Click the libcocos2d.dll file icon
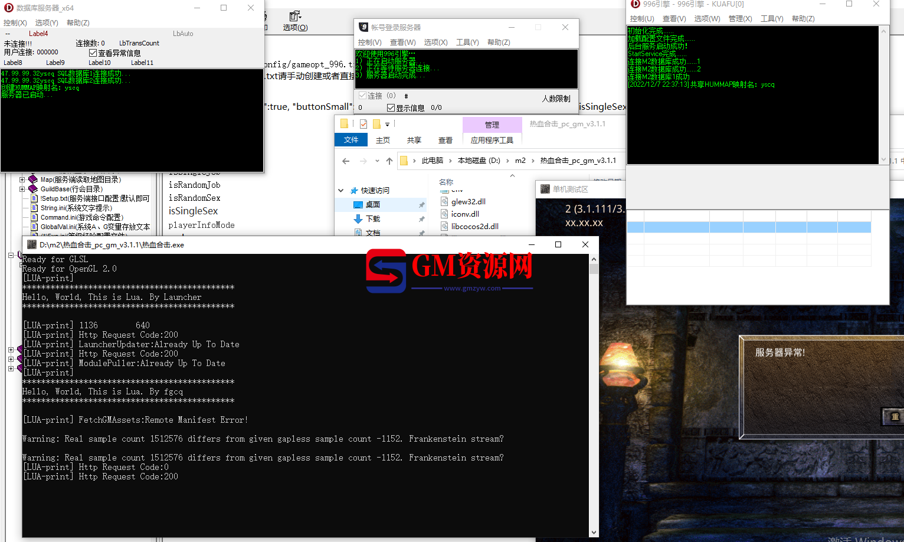The width and height of the screenshot is (904, 542). [x=444, y=226]
